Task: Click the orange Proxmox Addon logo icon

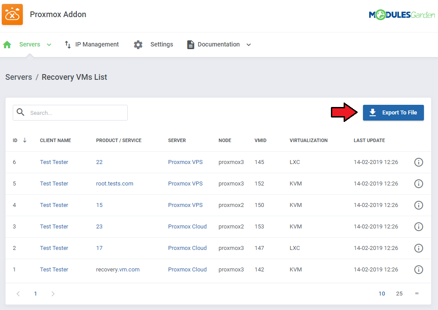Action: 12,14
